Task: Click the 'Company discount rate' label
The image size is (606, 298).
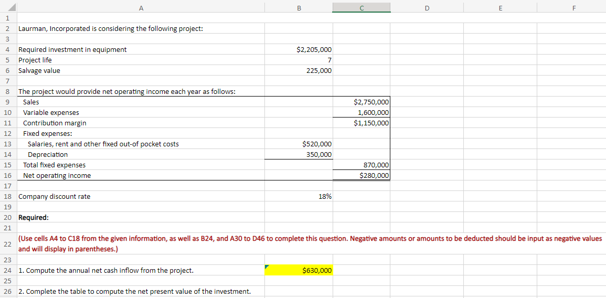Action: click(x=55, y=196)
